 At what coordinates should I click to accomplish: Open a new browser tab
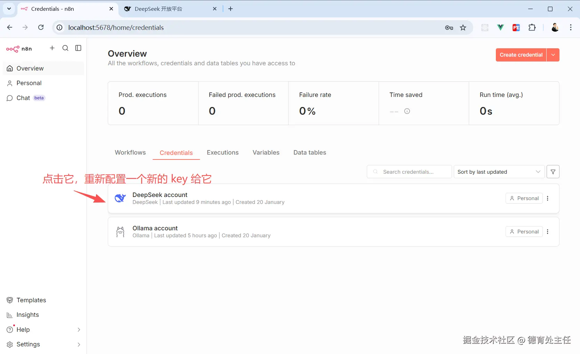231,9
